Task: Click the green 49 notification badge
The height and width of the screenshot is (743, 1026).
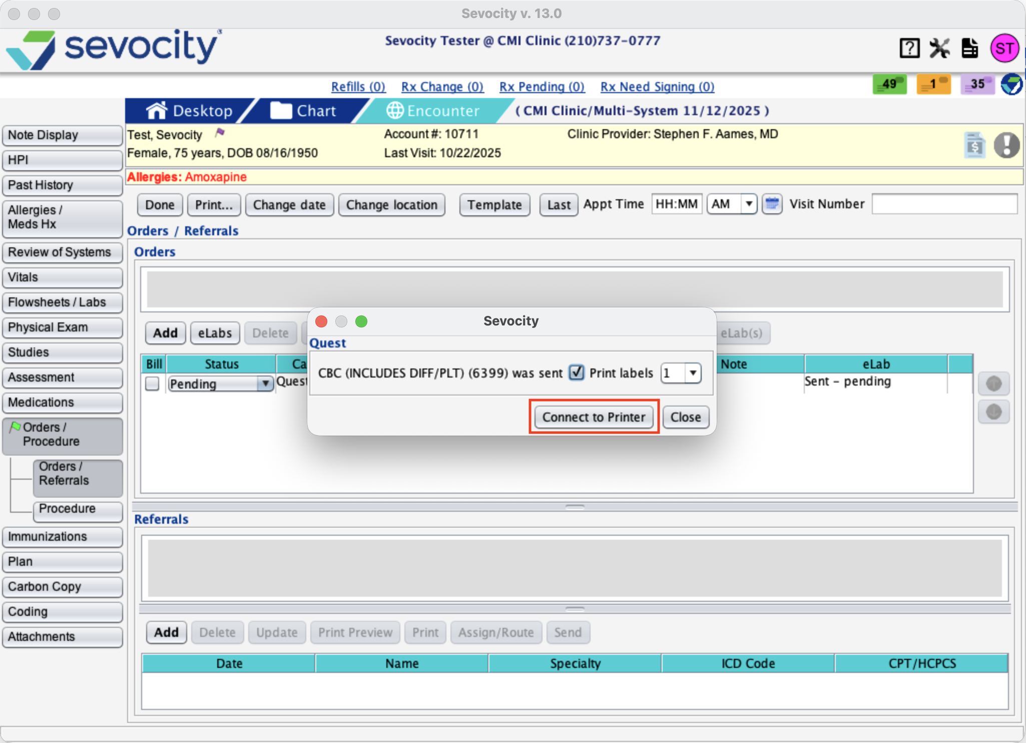Action: [x=889, y=84]
